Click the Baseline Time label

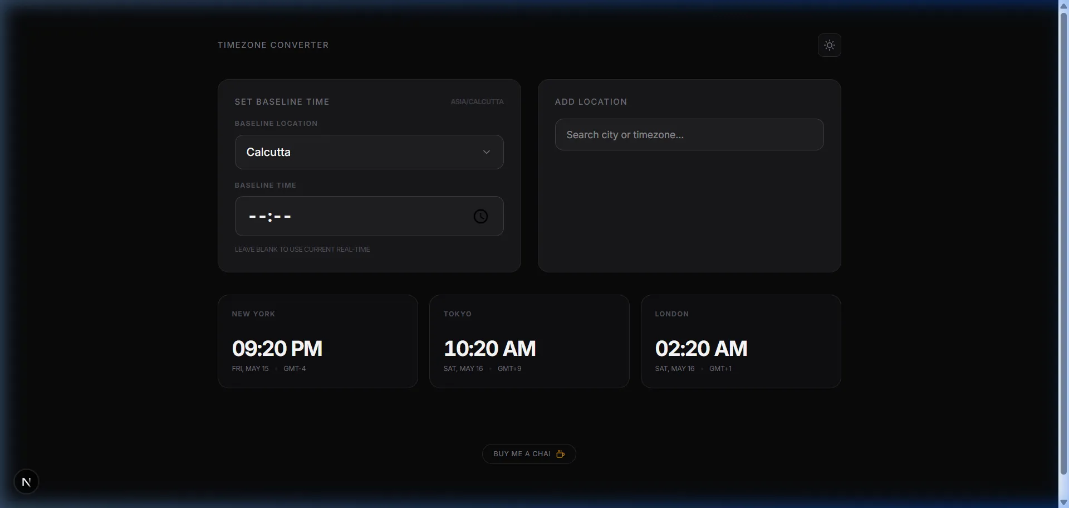pos(266,185)
